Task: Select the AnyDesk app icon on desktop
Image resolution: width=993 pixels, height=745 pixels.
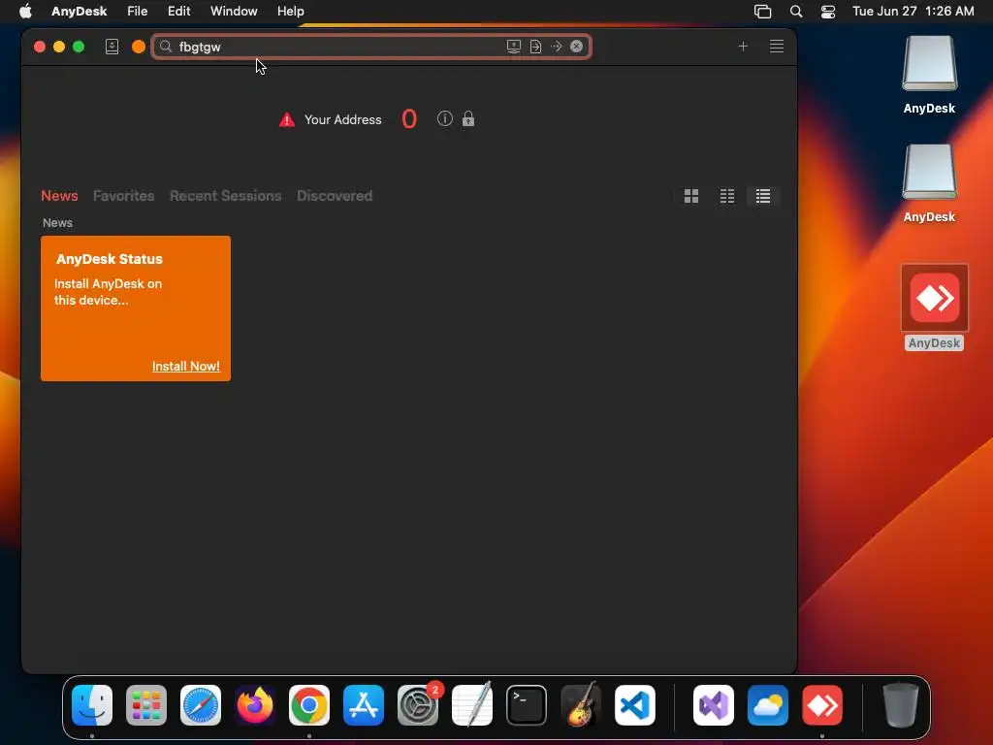Action: pos(935,308)
